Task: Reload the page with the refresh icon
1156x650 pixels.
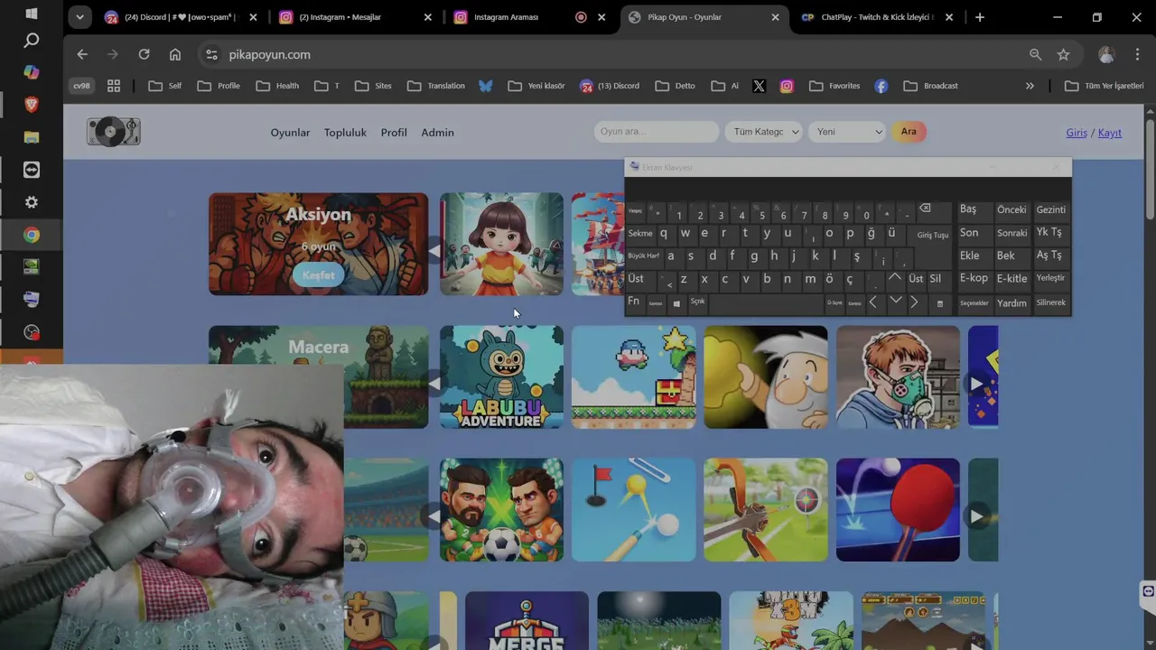Action: [x=144, y=54]
